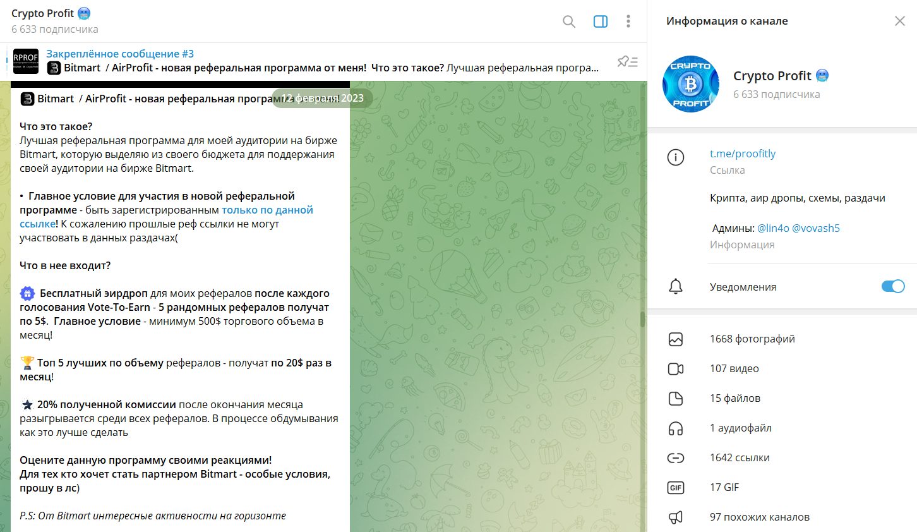This screenshot has height=532, width=917.
Task: Open the 1668 photos section
Action: coord(782,339)
